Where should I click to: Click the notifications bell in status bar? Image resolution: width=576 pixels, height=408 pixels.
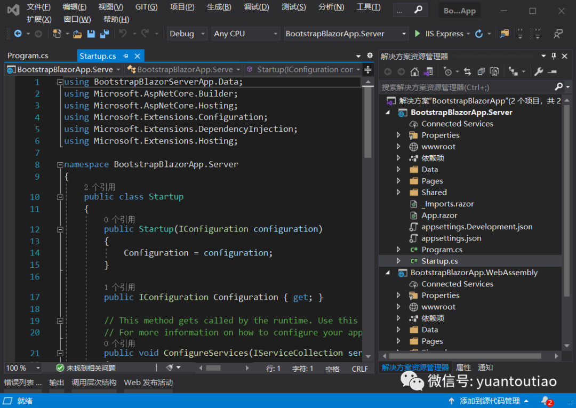(x=546, y=401)
